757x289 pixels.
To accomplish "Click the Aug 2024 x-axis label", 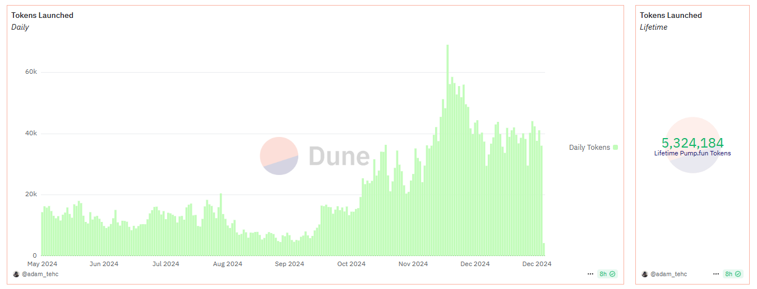I will click(x=227, y=264).
